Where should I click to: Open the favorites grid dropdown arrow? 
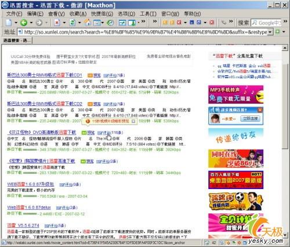(x=102, y=23)
